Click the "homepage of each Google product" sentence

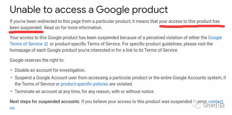tap(94, 50)
